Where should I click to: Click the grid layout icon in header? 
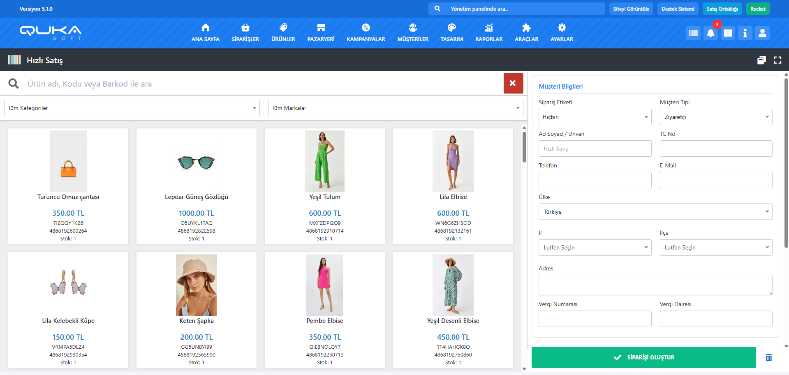(728, 33)
